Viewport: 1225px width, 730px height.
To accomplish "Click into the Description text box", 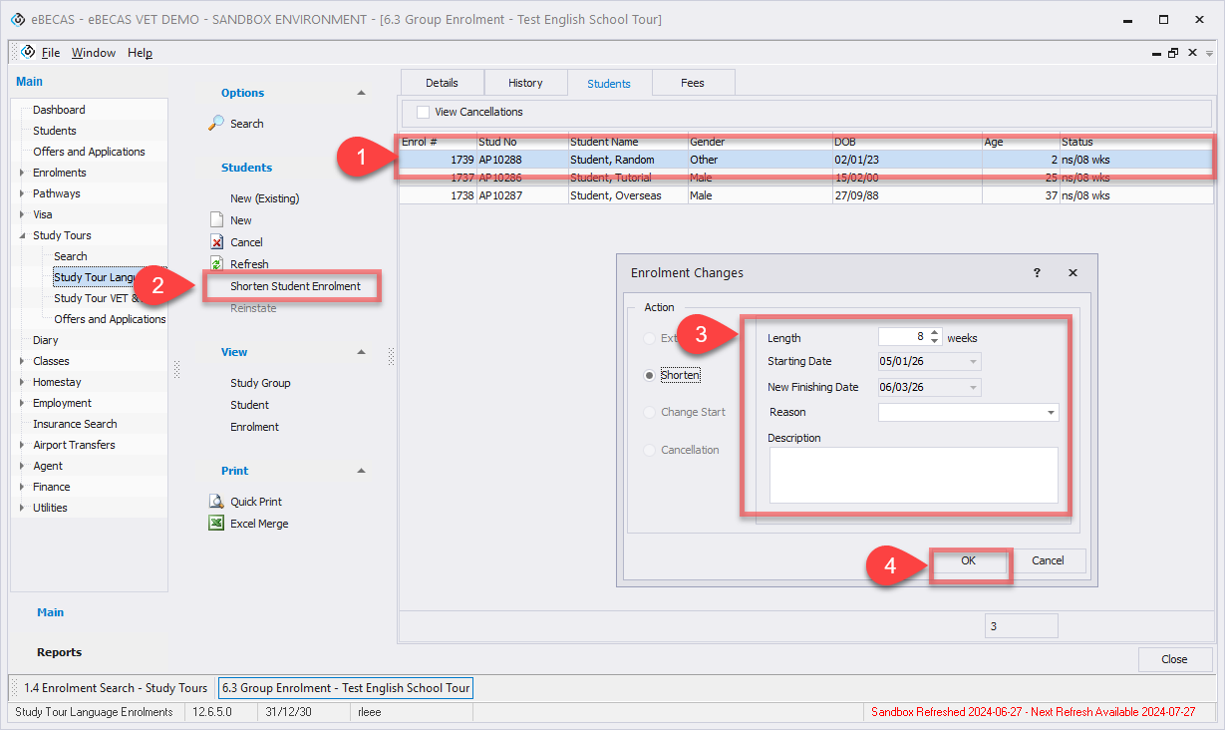I will tap(912, 475).
